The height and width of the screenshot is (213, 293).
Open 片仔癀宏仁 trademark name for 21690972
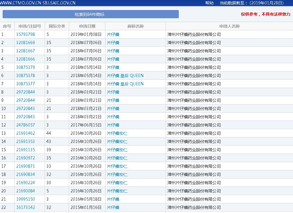[x=117, y=158]
